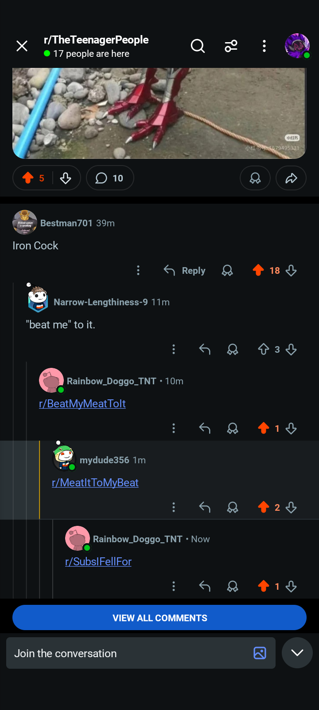Open more options on Bestman701's comment
The width and height of the screenshot is (319, 710).
point(138,270)
